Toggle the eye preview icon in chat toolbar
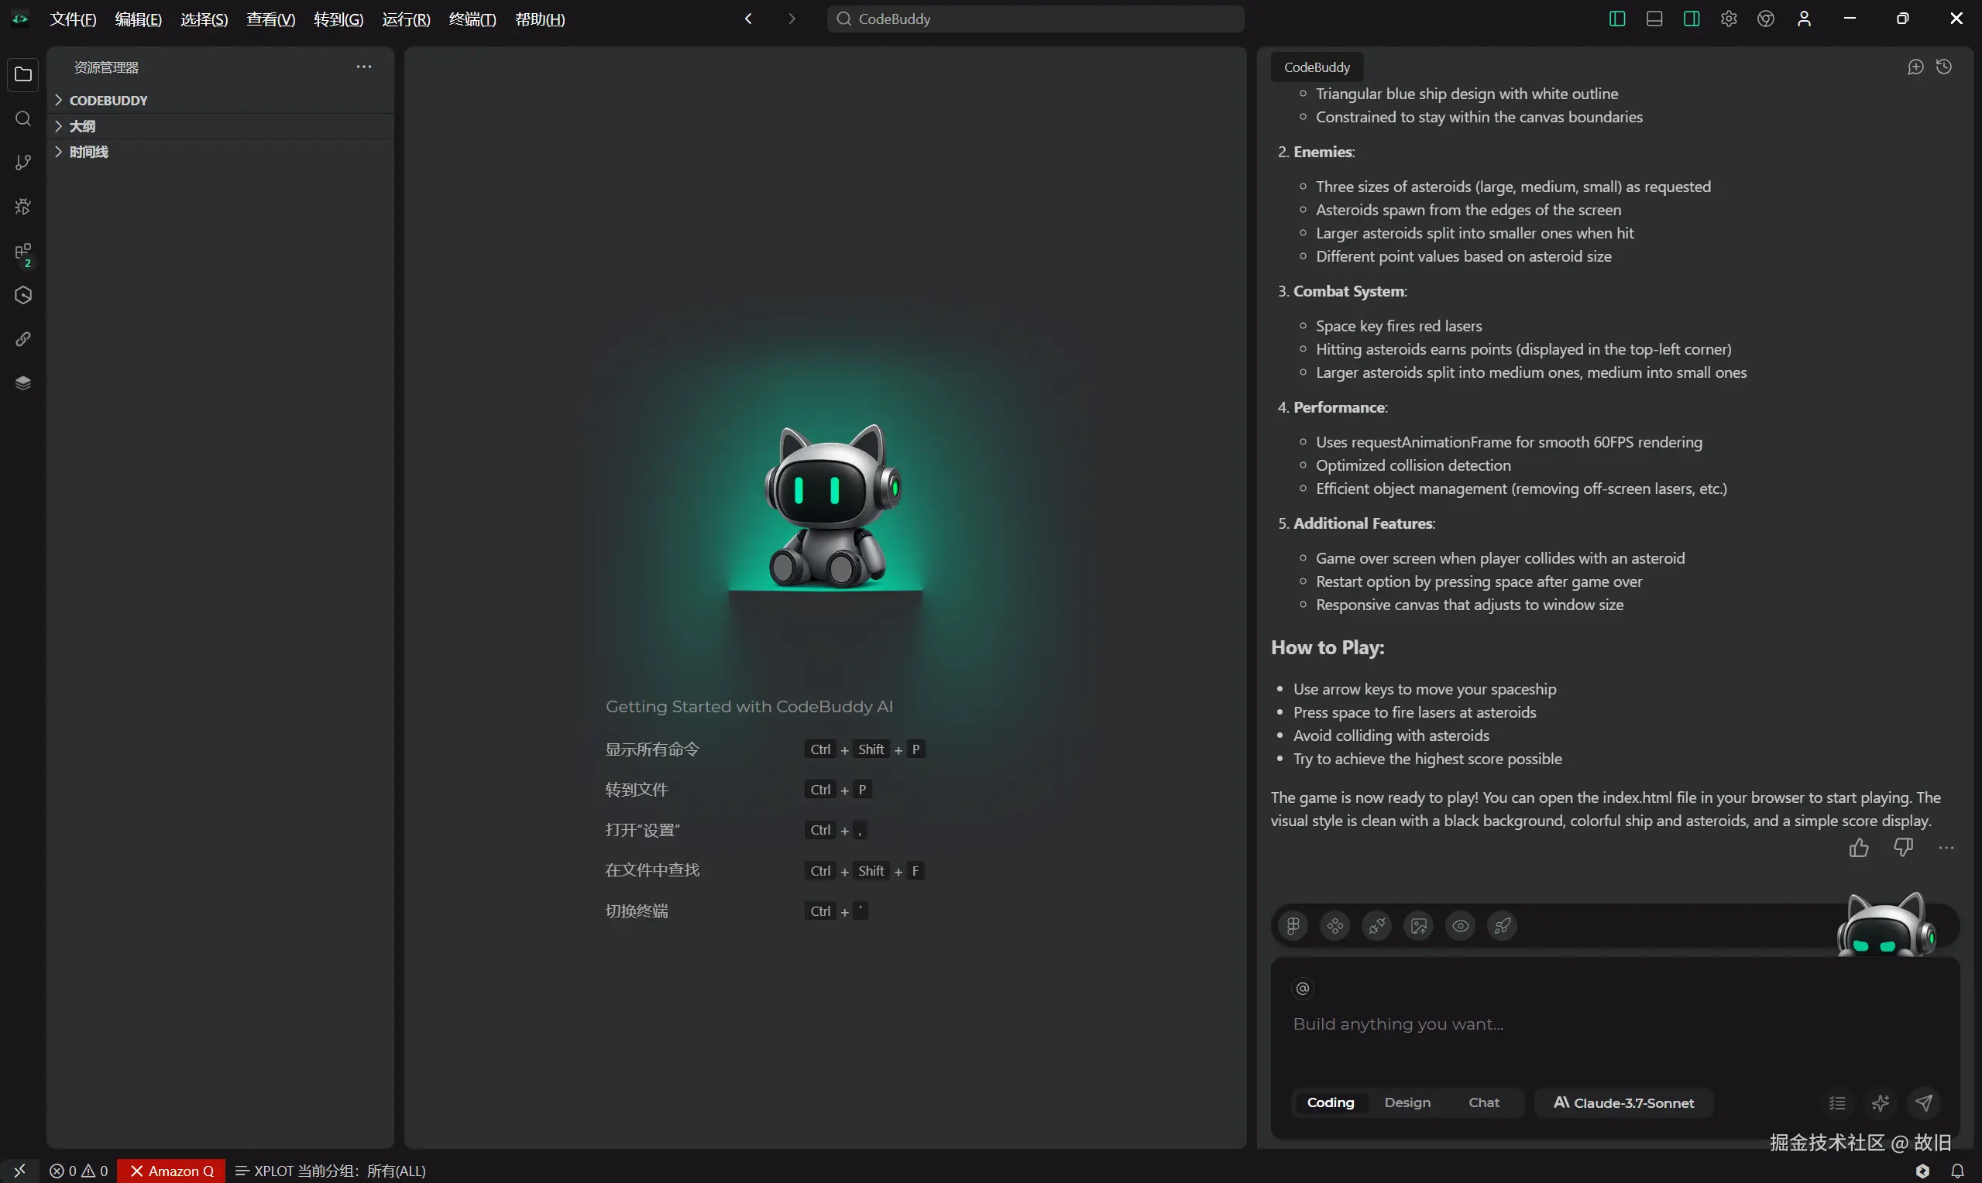 pos(1461,925)
